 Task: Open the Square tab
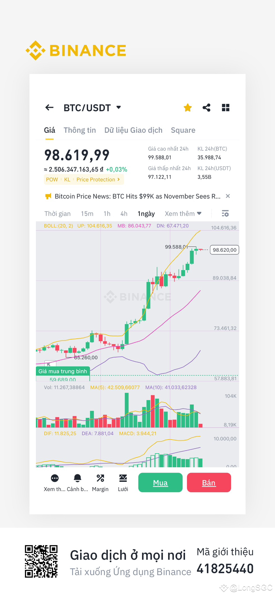click(x=183, y=130)
